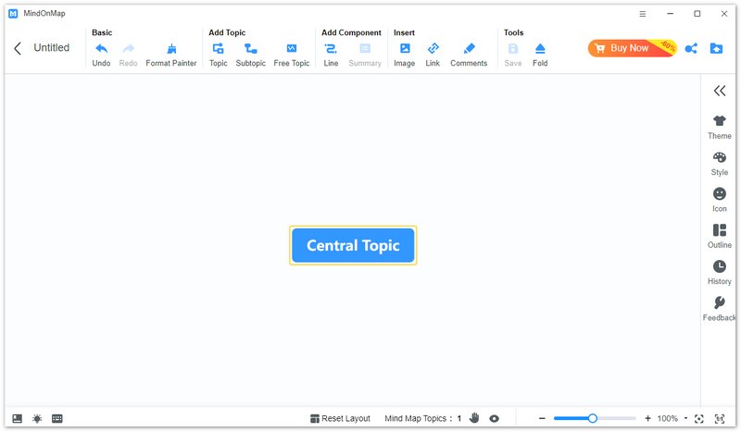This screenshot has height=432, width=741.
Task: Add a relationship Line component
Action: point(331,54)
